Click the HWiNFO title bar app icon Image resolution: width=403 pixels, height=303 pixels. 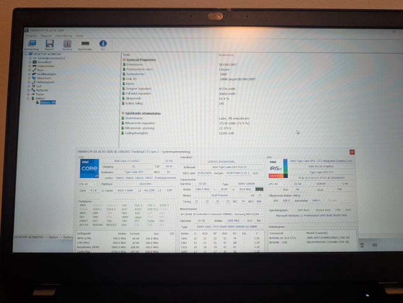pyautogui.click(x=26, y=30)
